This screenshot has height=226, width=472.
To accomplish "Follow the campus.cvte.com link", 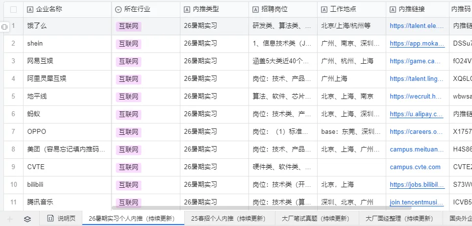I will [415, 167].
